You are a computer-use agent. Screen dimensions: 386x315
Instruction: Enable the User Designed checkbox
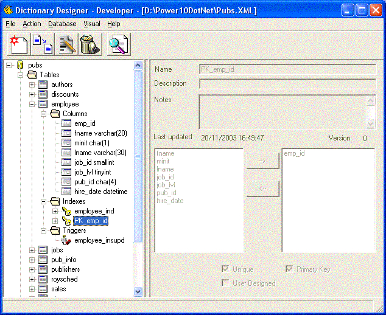(x=225, y=283)
